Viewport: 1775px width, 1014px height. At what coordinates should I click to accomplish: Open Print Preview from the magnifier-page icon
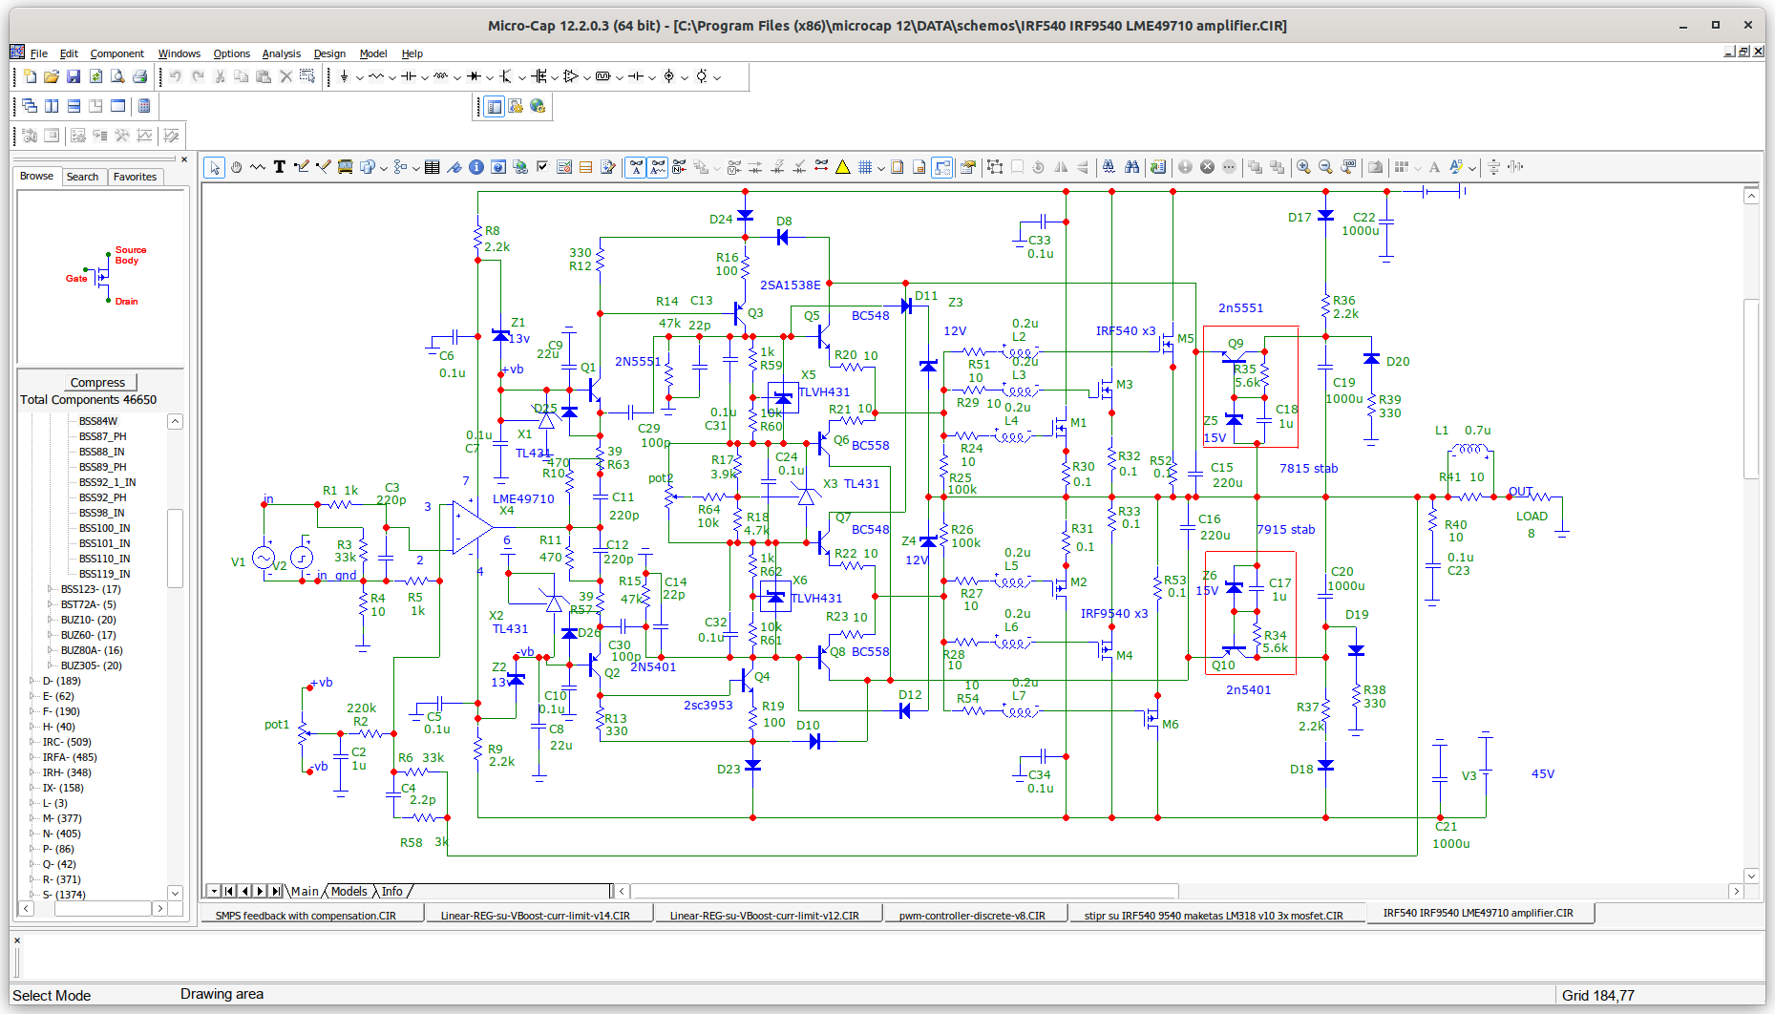tap(117, 76)
